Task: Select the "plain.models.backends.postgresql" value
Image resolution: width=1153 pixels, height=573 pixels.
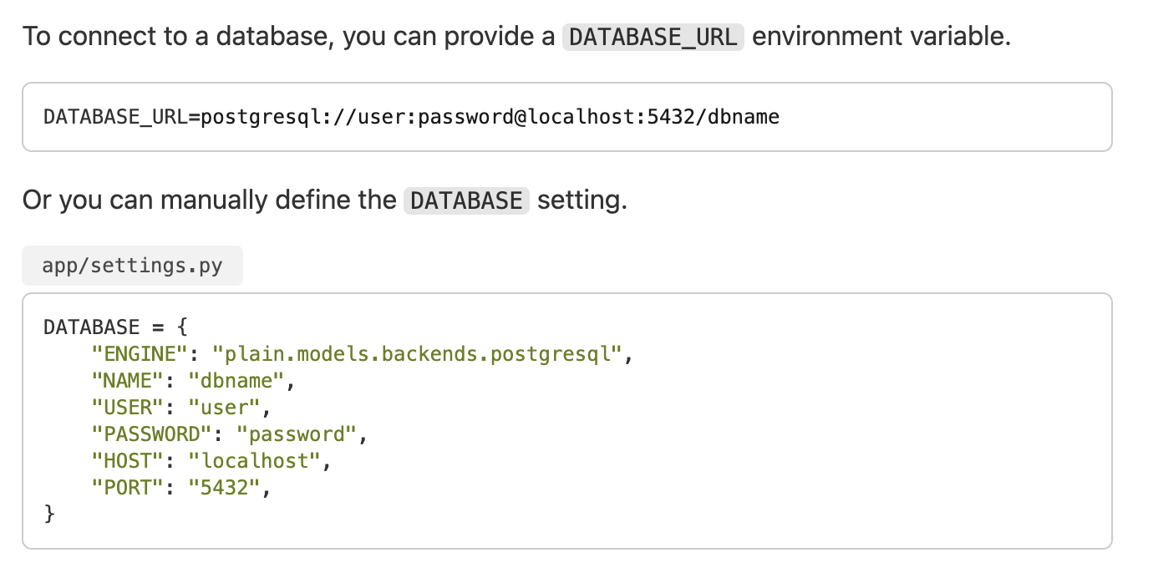Action: click(417, 354)
